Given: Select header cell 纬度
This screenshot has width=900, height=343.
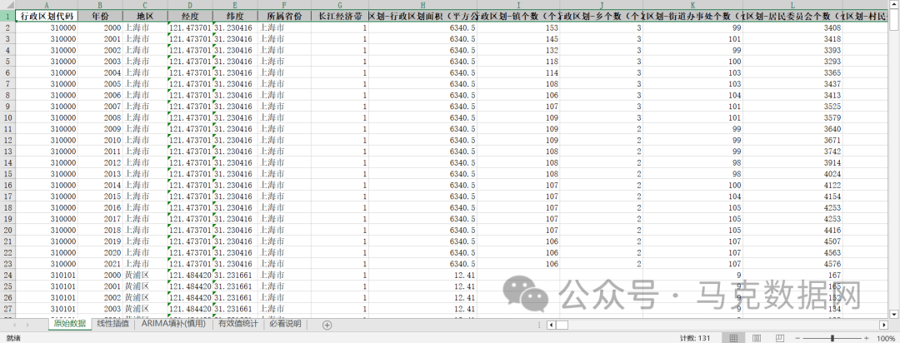Looking at the screenshot, I should pos(235,16).
